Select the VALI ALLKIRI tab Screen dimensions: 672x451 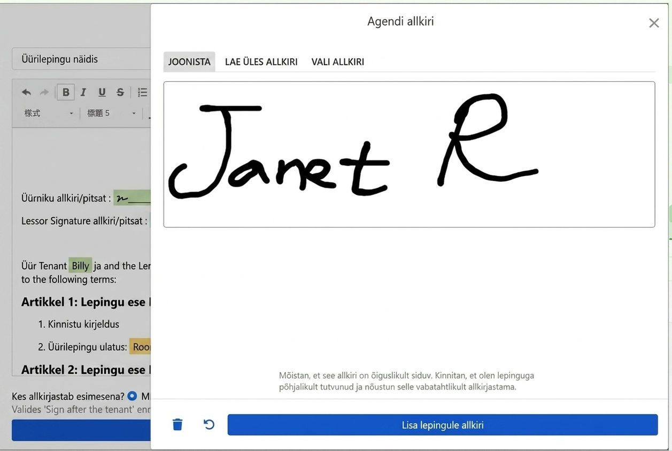coord(338,62)
